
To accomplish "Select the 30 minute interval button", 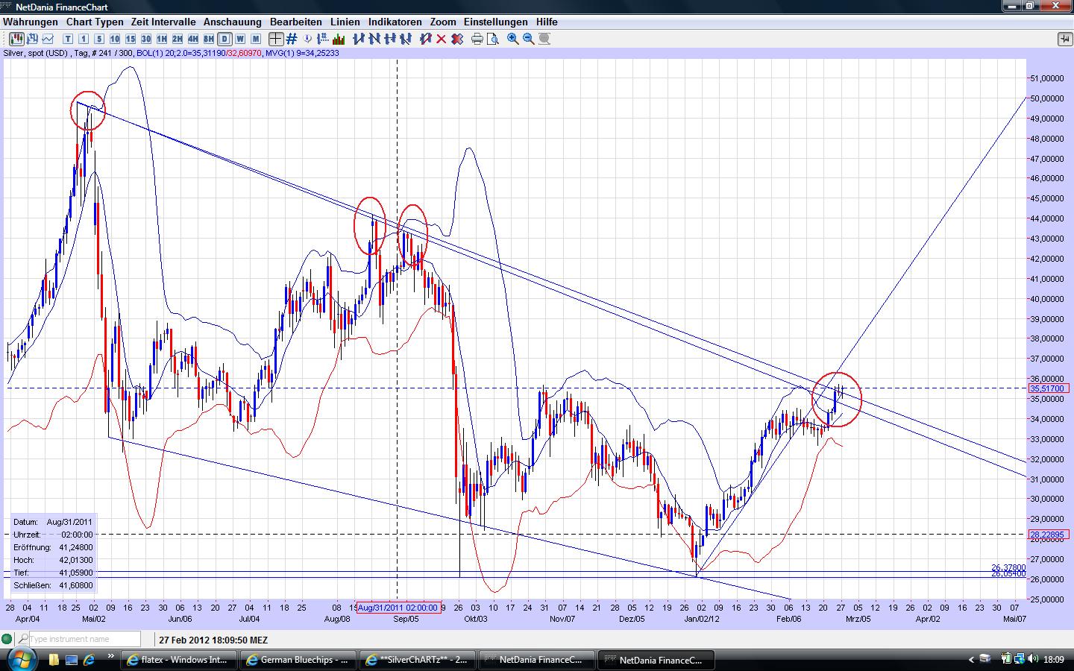I will point(146,39).
